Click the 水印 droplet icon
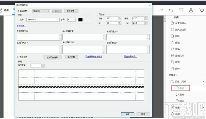This screenshot has width=206, height=119. point(172,114)
